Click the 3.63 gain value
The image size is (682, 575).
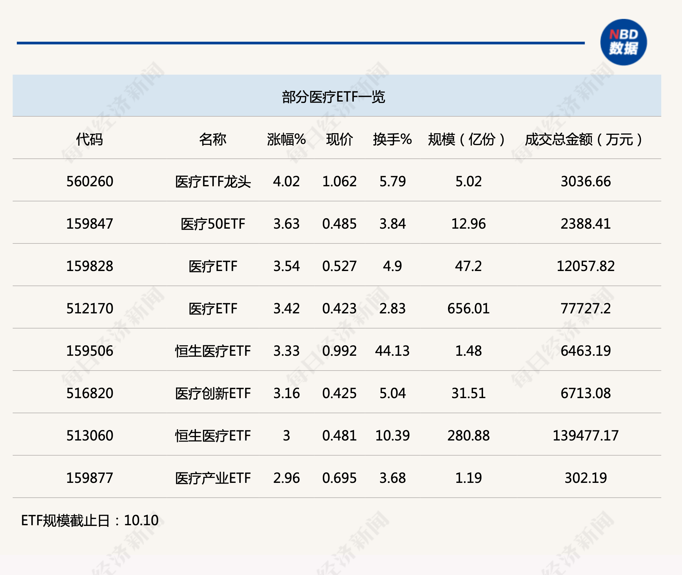[286, 224]
